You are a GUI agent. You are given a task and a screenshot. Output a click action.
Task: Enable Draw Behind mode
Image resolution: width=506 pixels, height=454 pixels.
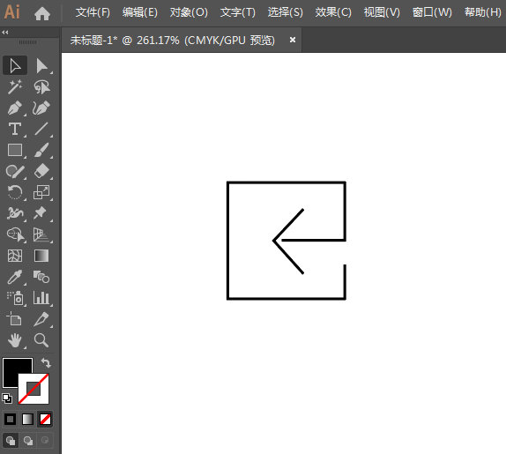tap(27, 440)
